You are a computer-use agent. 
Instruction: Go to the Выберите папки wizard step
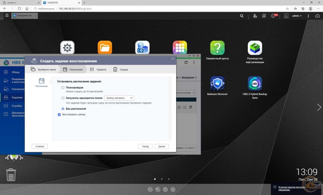(x=43, y=69)
